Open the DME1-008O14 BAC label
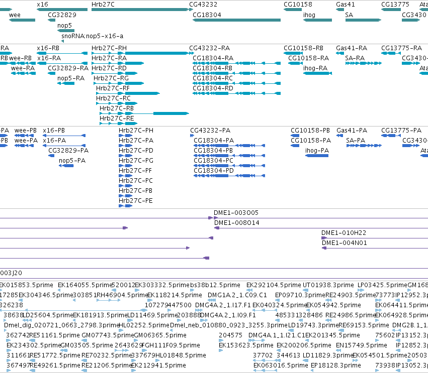The height and width of the screenshot is (373, 428). [237, 223]
